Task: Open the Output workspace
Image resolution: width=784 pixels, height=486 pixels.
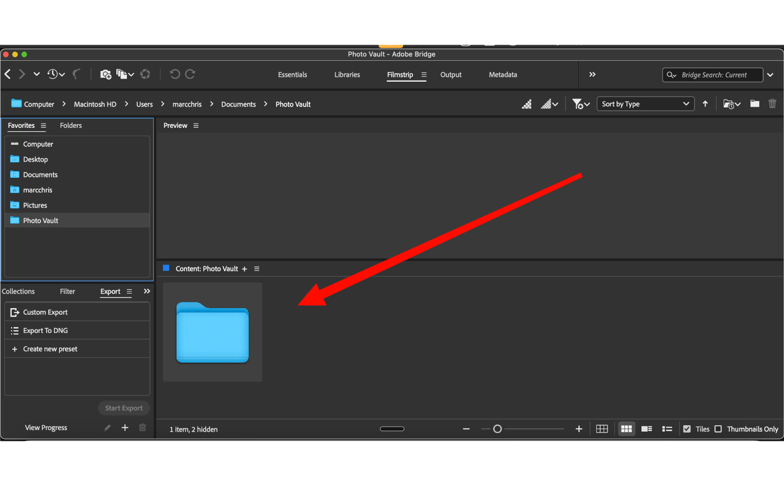Action: [x=451, y=75]
